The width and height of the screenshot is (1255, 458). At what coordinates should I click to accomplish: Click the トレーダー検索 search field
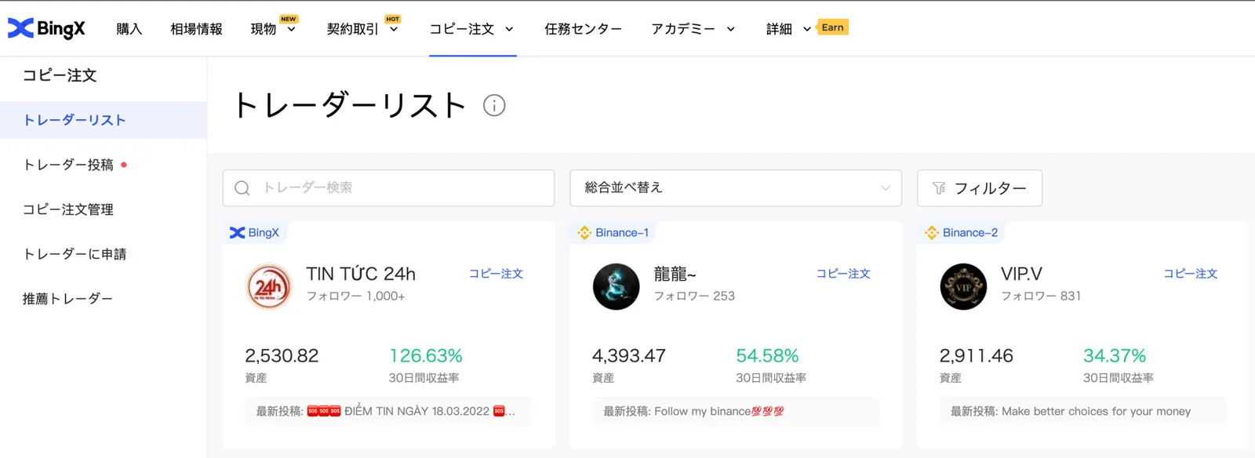pos(388,188)
